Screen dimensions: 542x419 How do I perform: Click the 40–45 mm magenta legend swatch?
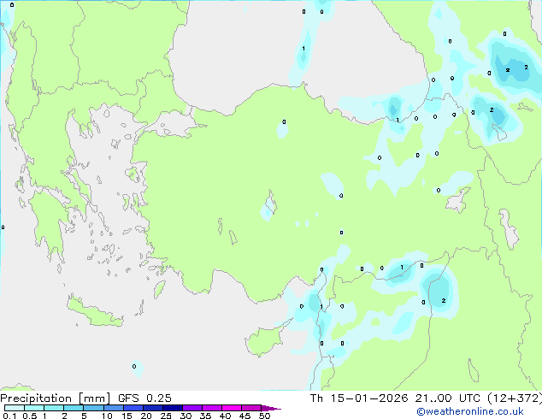click(x=232, y=408)
